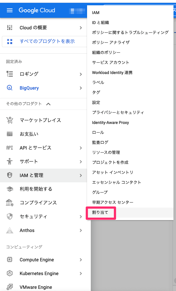Expand the ロギング submenu arrow

point(81,74)
